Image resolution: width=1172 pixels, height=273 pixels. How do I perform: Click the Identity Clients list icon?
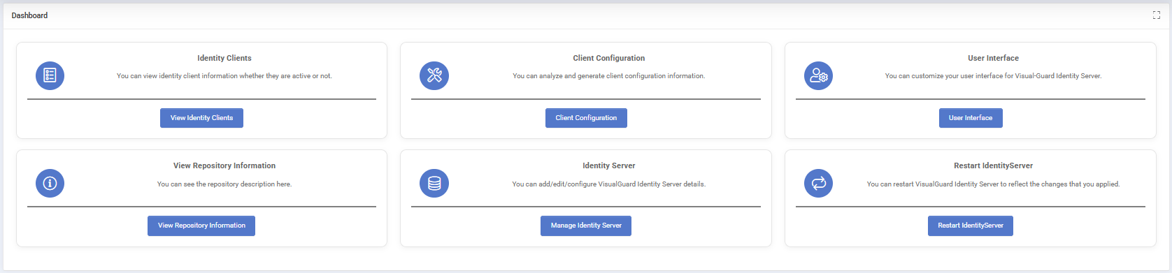50,75
